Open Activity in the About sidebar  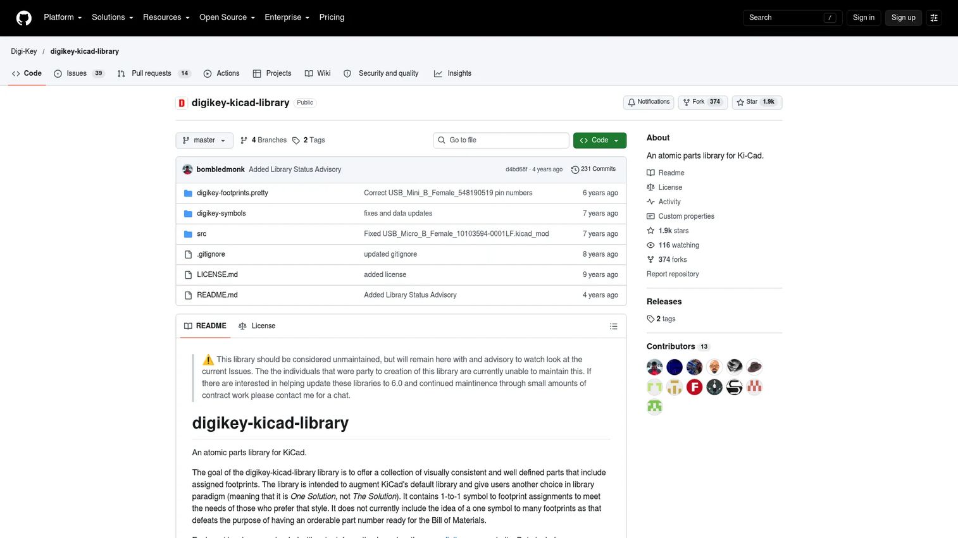(664, 202)
